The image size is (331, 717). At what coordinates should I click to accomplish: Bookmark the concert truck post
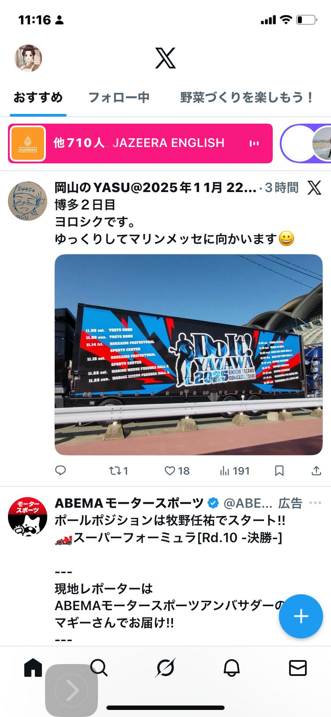pyautogui.click(x=279, y=471)
